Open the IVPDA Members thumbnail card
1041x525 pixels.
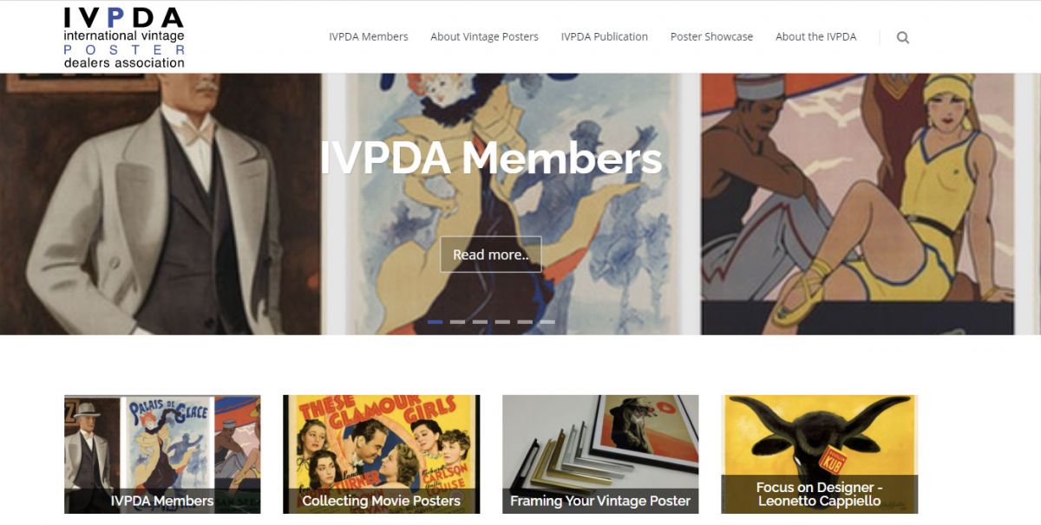click(162, 454)
